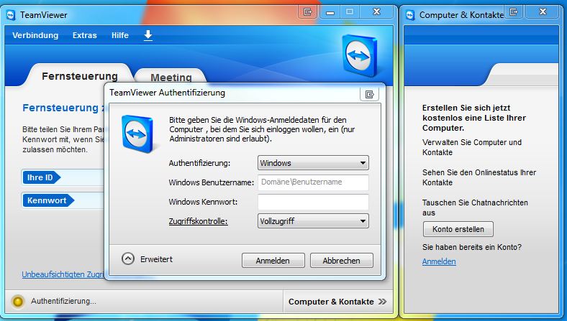Click the Abbrechen button
Screen dimensions: 567x321
point(341,261)
